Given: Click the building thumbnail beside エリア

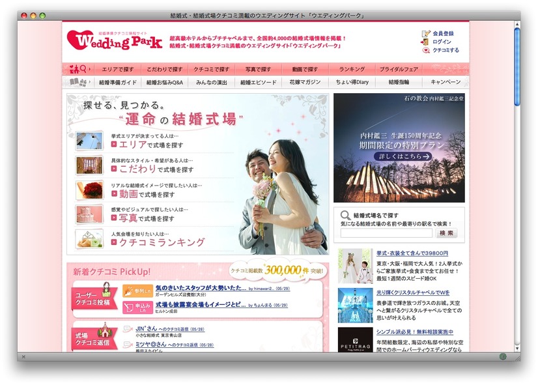Looking at the screenshot, I should [89, 141].
